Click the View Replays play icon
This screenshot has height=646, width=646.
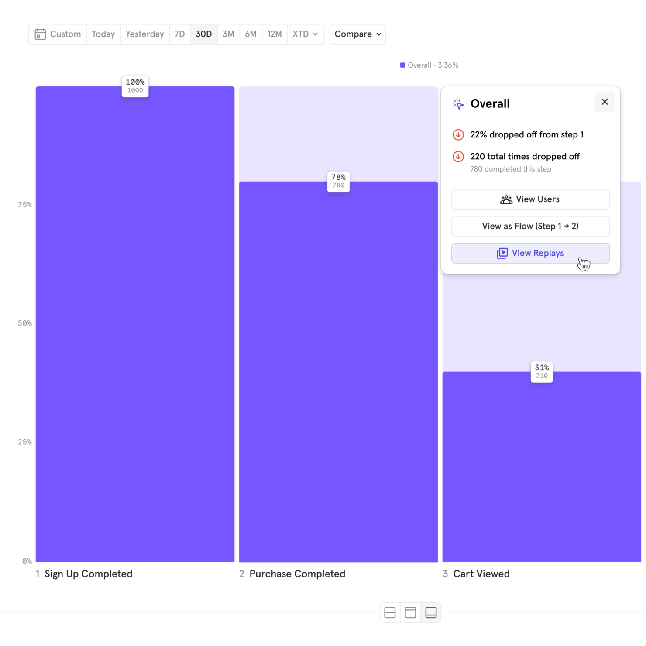click(502, 253)
